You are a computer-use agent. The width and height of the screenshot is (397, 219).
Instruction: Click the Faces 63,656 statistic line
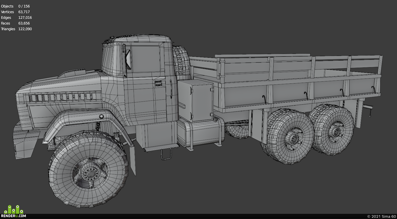15,23
